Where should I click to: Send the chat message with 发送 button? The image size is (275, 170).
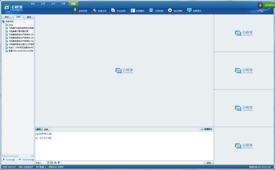(x=209, y=163)
